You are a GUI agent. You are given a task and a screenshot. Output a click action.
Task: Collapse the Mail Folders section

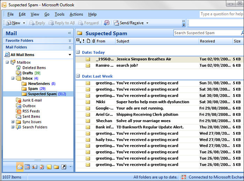(70, 47)
